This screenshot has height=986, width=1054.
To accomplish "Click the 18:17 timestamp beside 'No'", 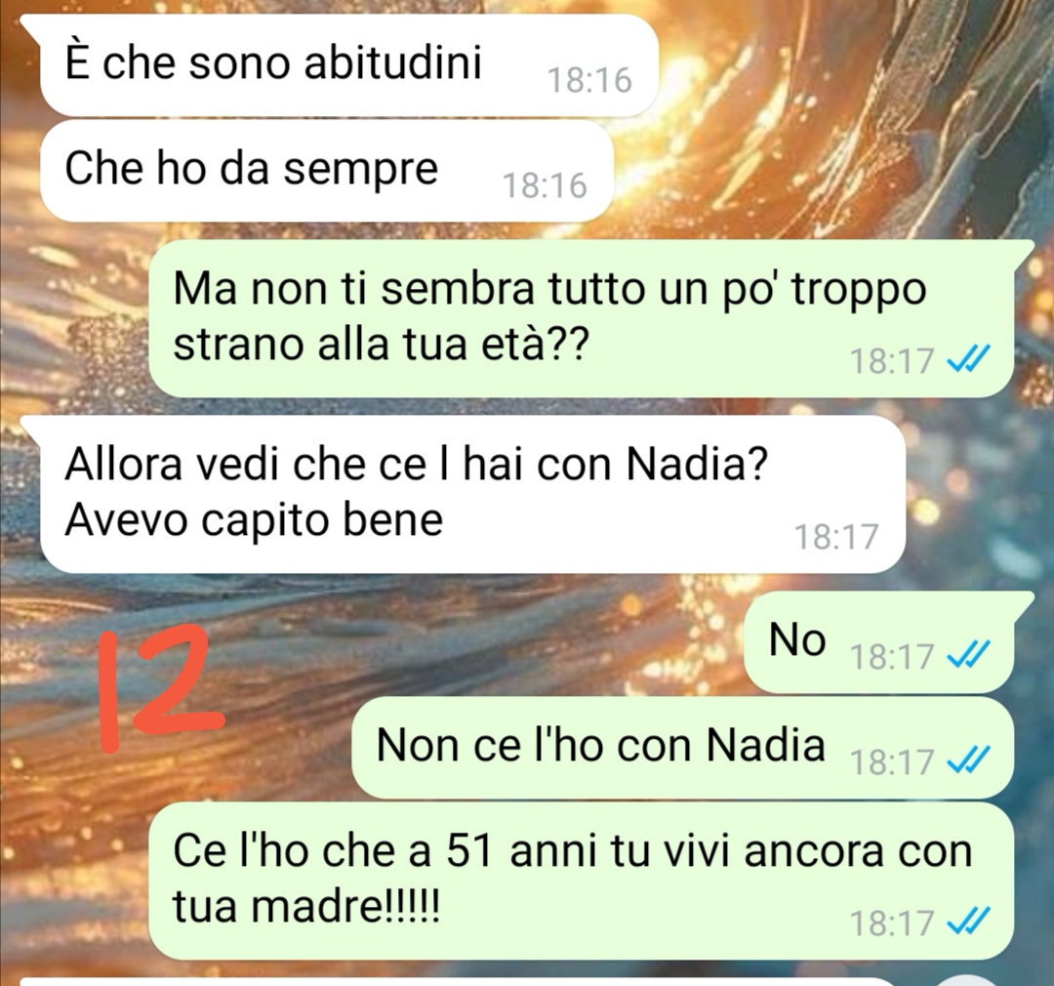I will point(892,656).
